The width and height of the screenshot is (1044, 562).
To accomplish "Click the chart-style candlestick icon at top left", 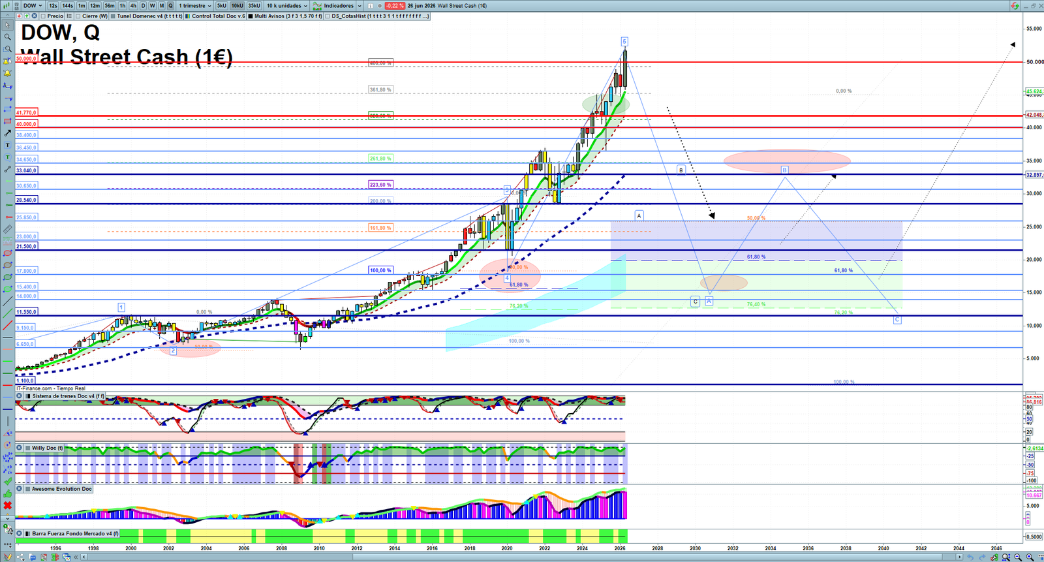I will tap(7, 5).
